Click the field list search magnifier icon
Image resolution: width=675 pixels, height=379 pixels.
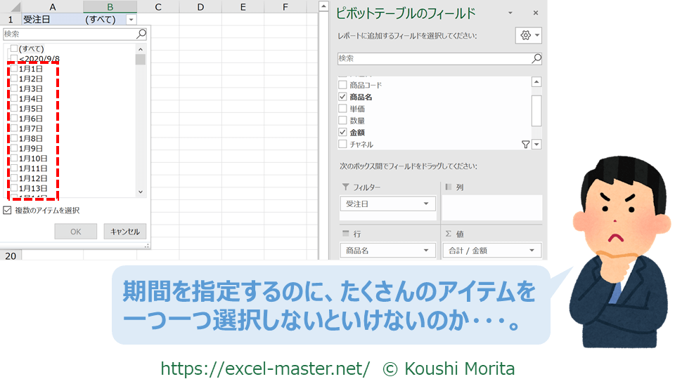coord(536,59)
